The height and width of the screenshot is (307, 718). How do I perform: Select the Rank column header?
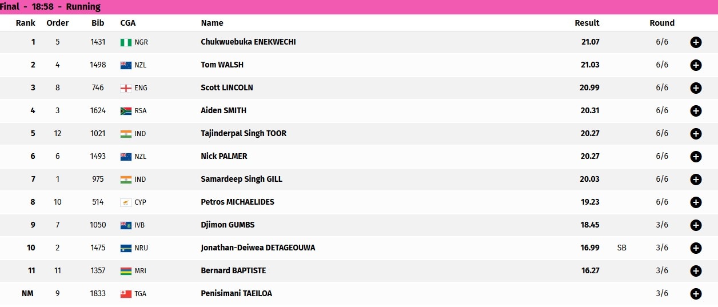click(25, 23)
